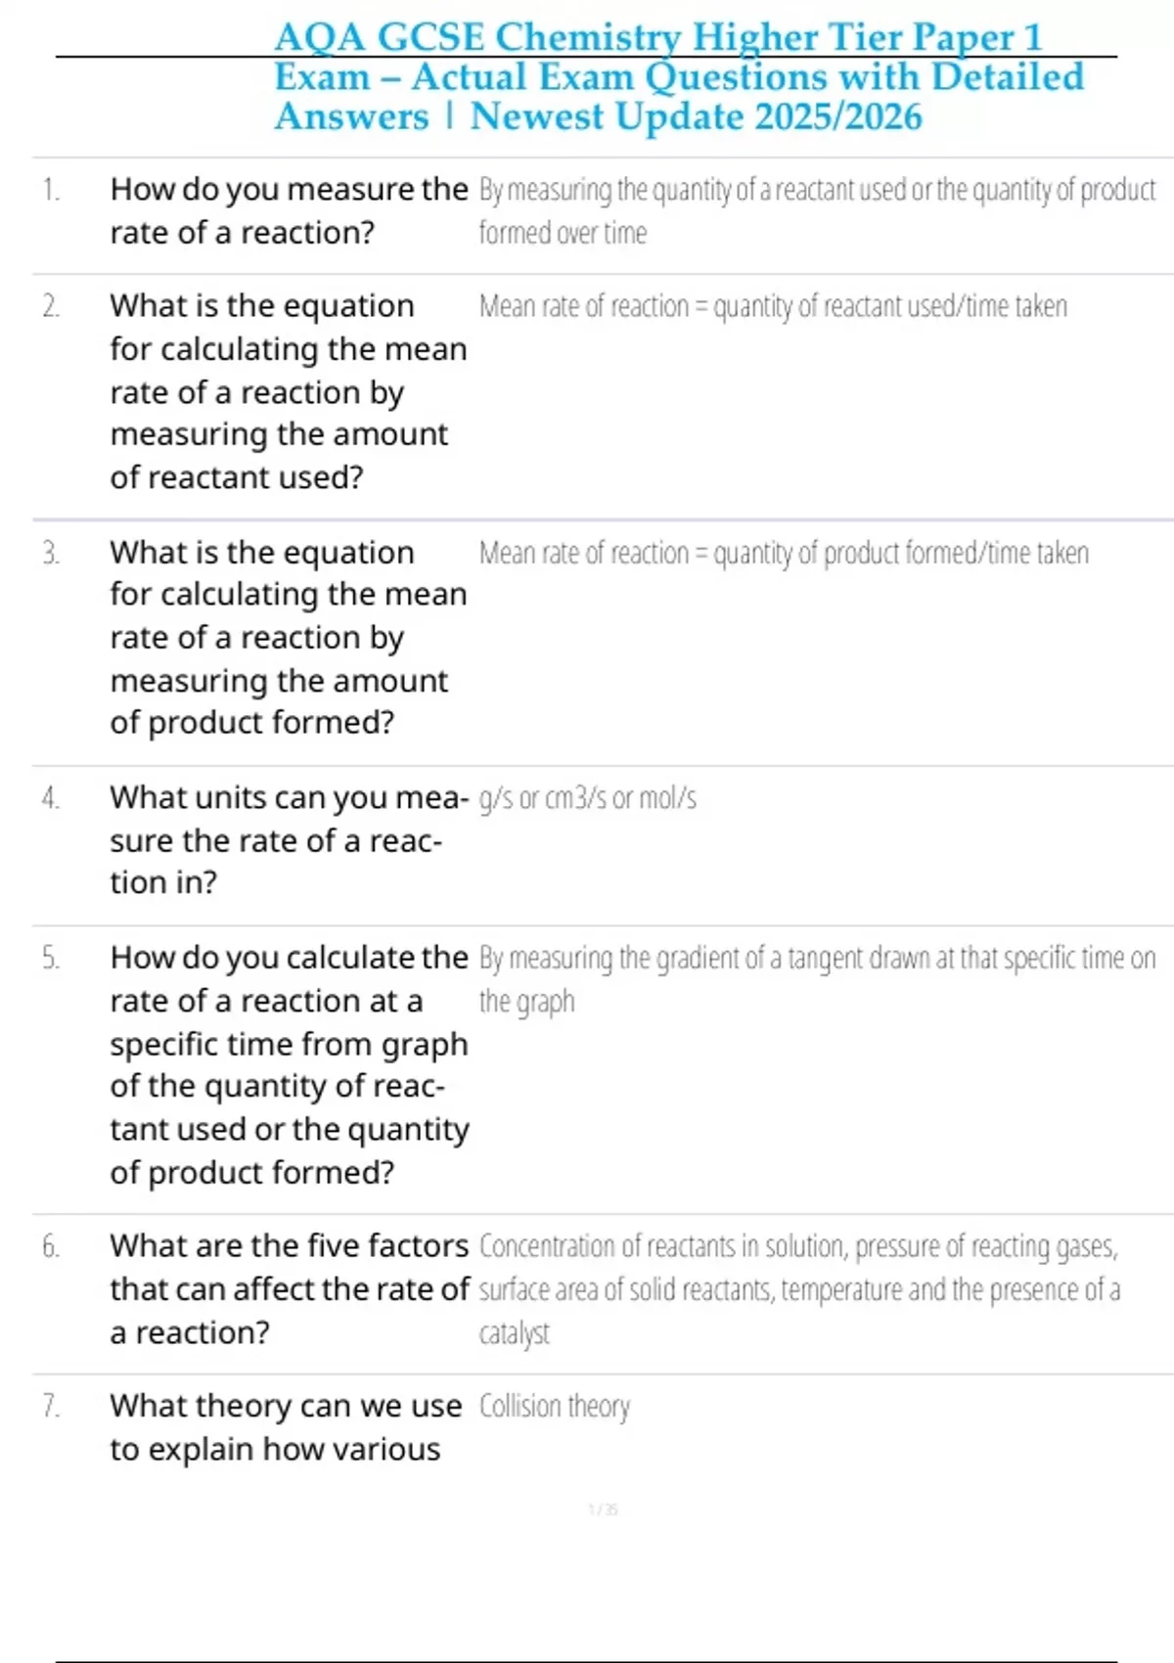Click question 5 about rate at specific time
Image resolution: width=1174 pixels, height=1663 pixels.
(x=289, y=1063)
